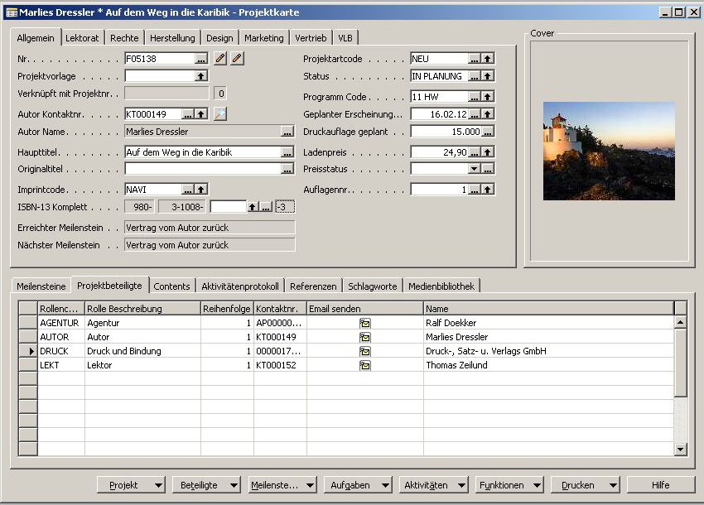This screenshot has width=704, height=505.
Task: Click the up-arrow lookup for Ladenpreis
Action: [488, 152]
